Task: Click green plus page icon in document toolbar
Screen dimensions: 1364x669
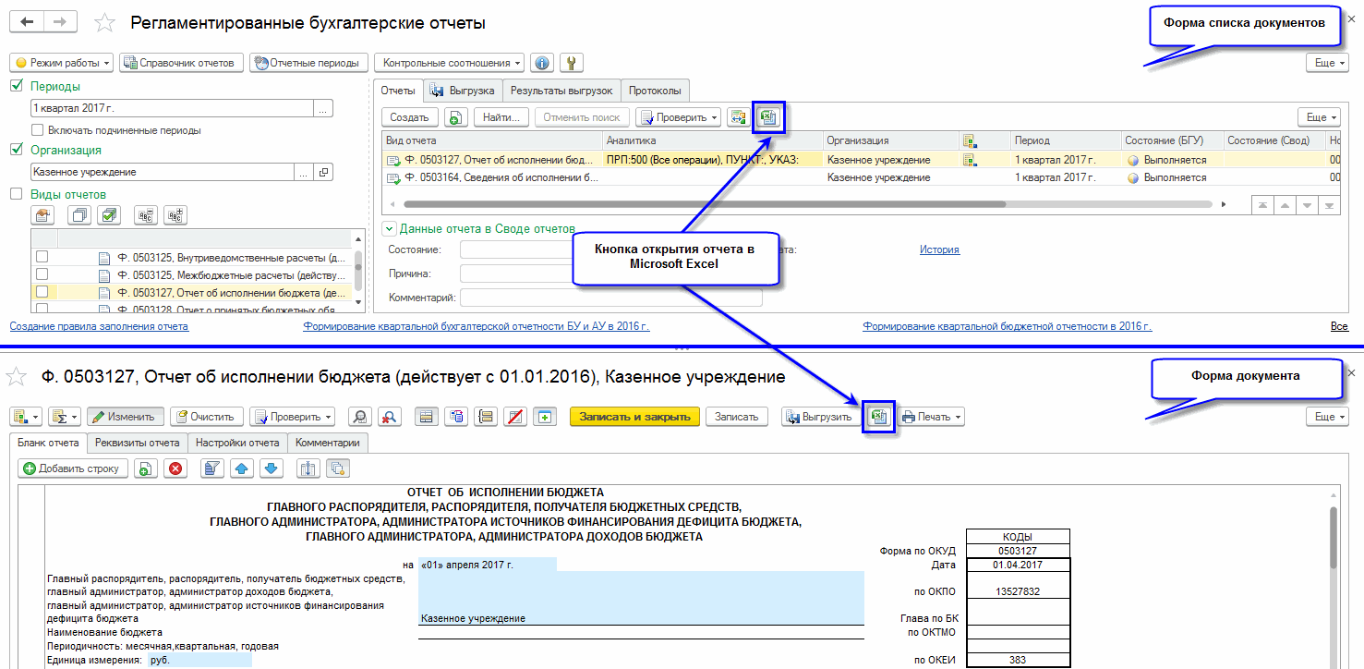Action: click(545, 417)
